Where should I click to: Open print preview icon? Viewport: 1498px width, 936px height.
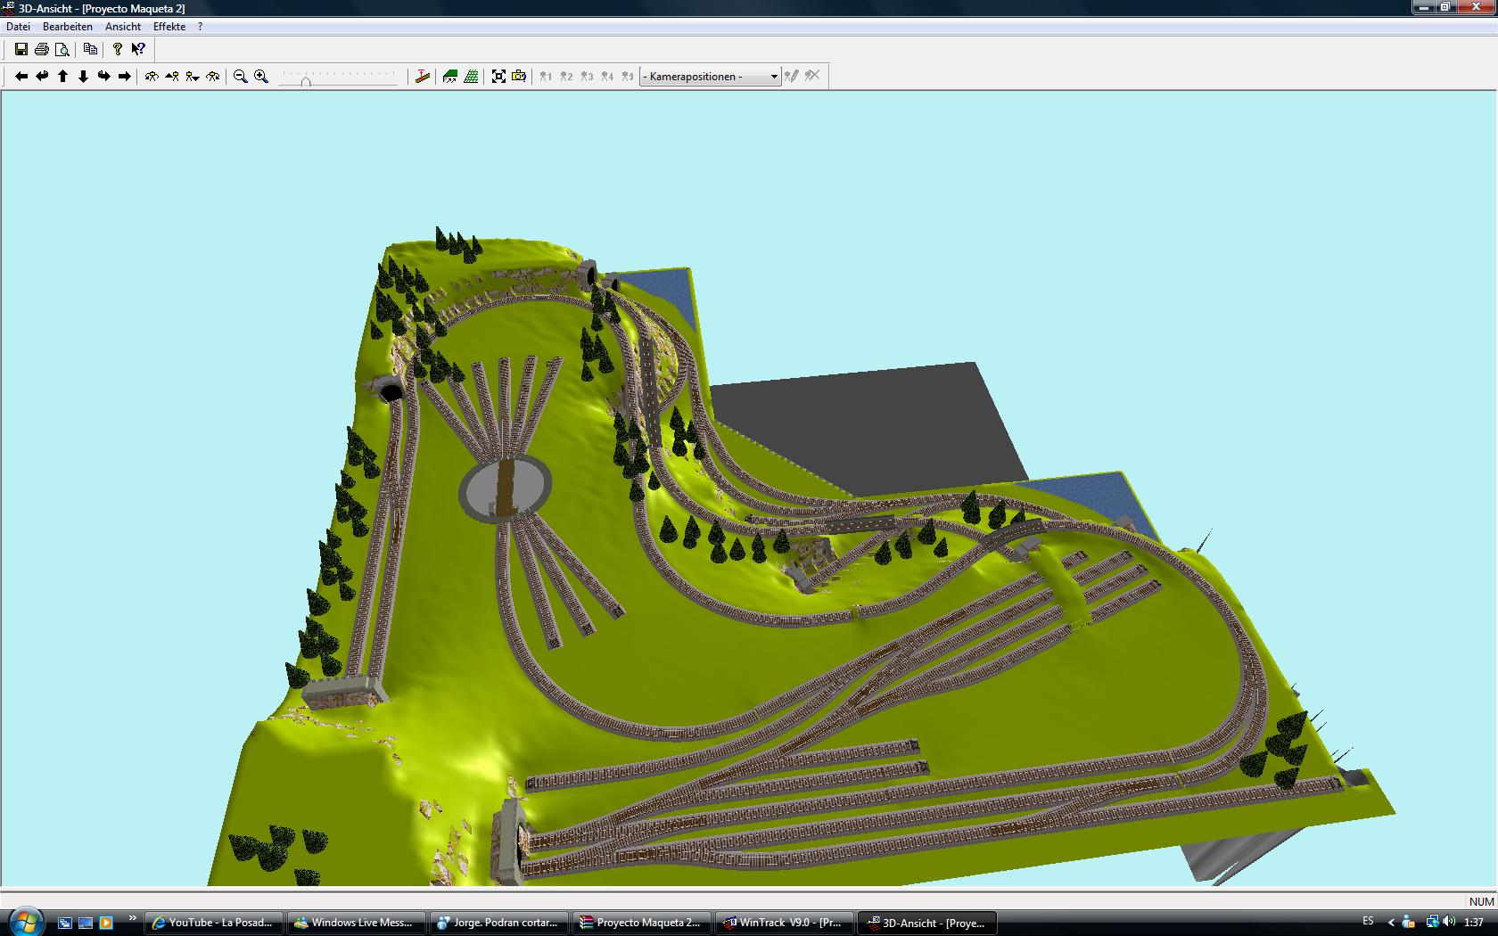click(x=62, y=49)
